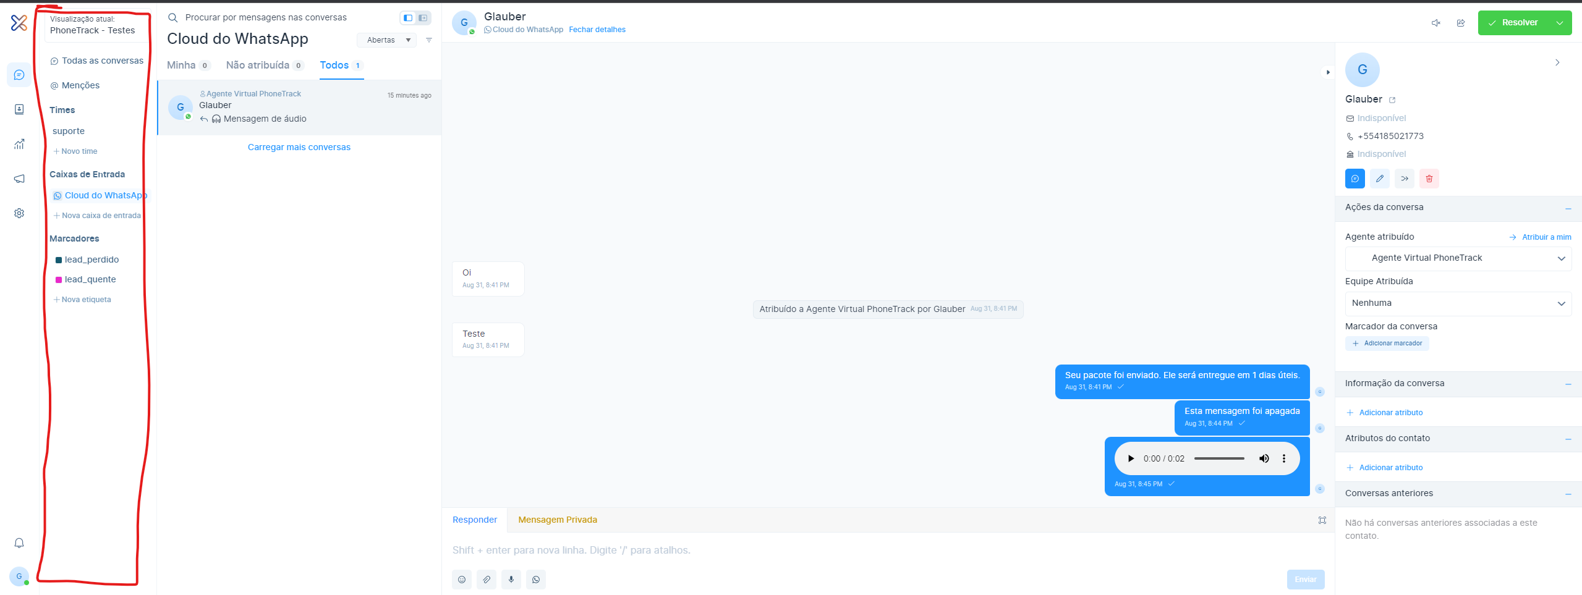Image resolution: width=1582 pixels, height=595 pixels.
Task: Open settings from left sidebar
Action: [19, 213]
